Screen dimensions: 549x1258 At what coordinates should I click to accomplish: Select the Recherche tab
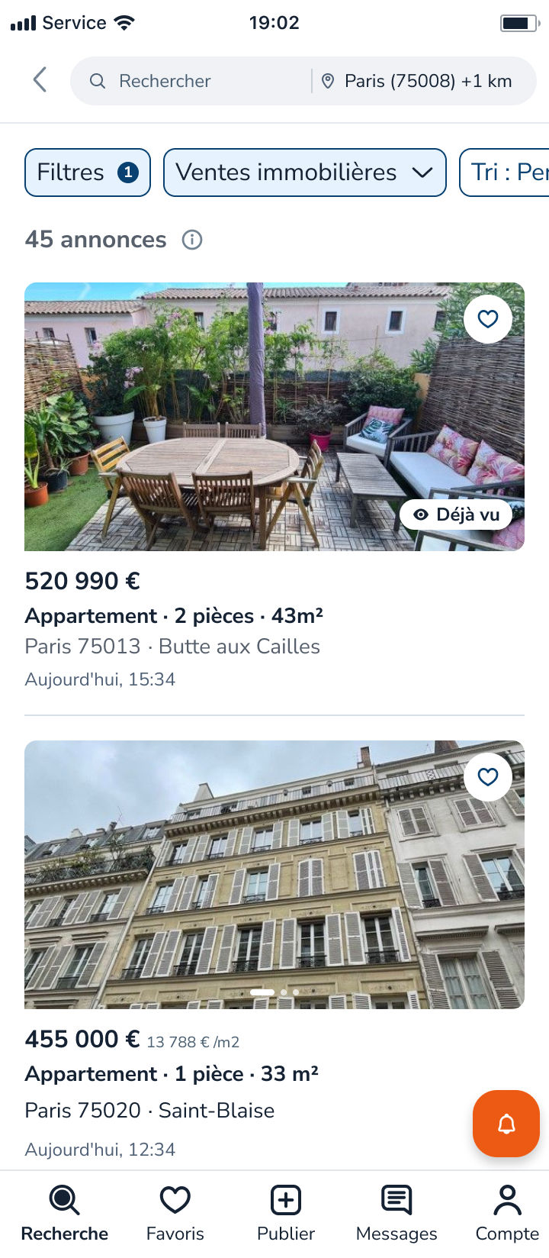click(65, 1214)
